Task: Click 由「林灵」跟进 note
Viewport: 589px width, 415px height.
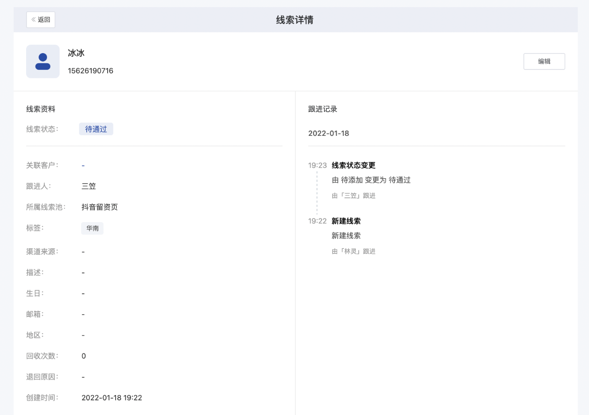Action: tap(353, 251)
